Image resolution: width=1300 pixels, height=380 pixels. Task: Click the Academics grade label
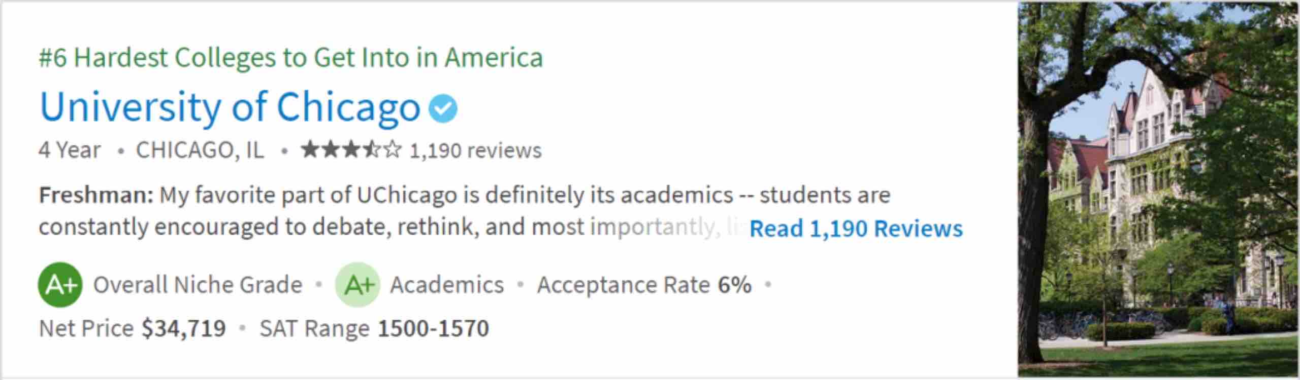447,285
